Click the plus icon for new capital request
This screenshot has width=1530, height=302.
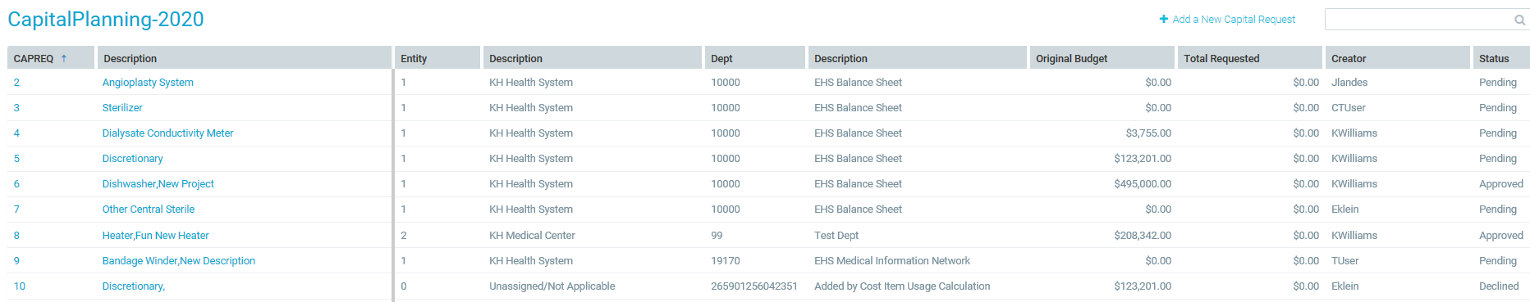coord(1163,19)
